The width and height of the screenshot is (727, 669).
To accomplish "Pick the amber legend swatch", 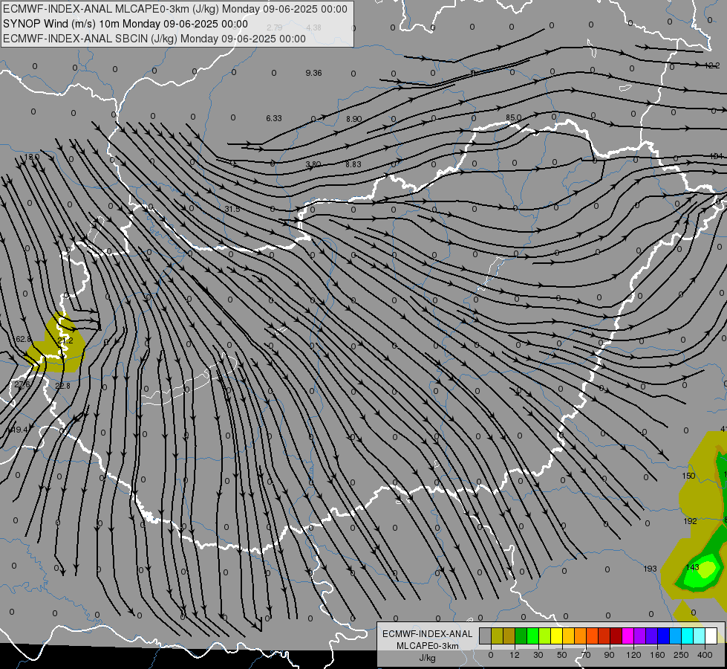I will click(x=569, y=636).
